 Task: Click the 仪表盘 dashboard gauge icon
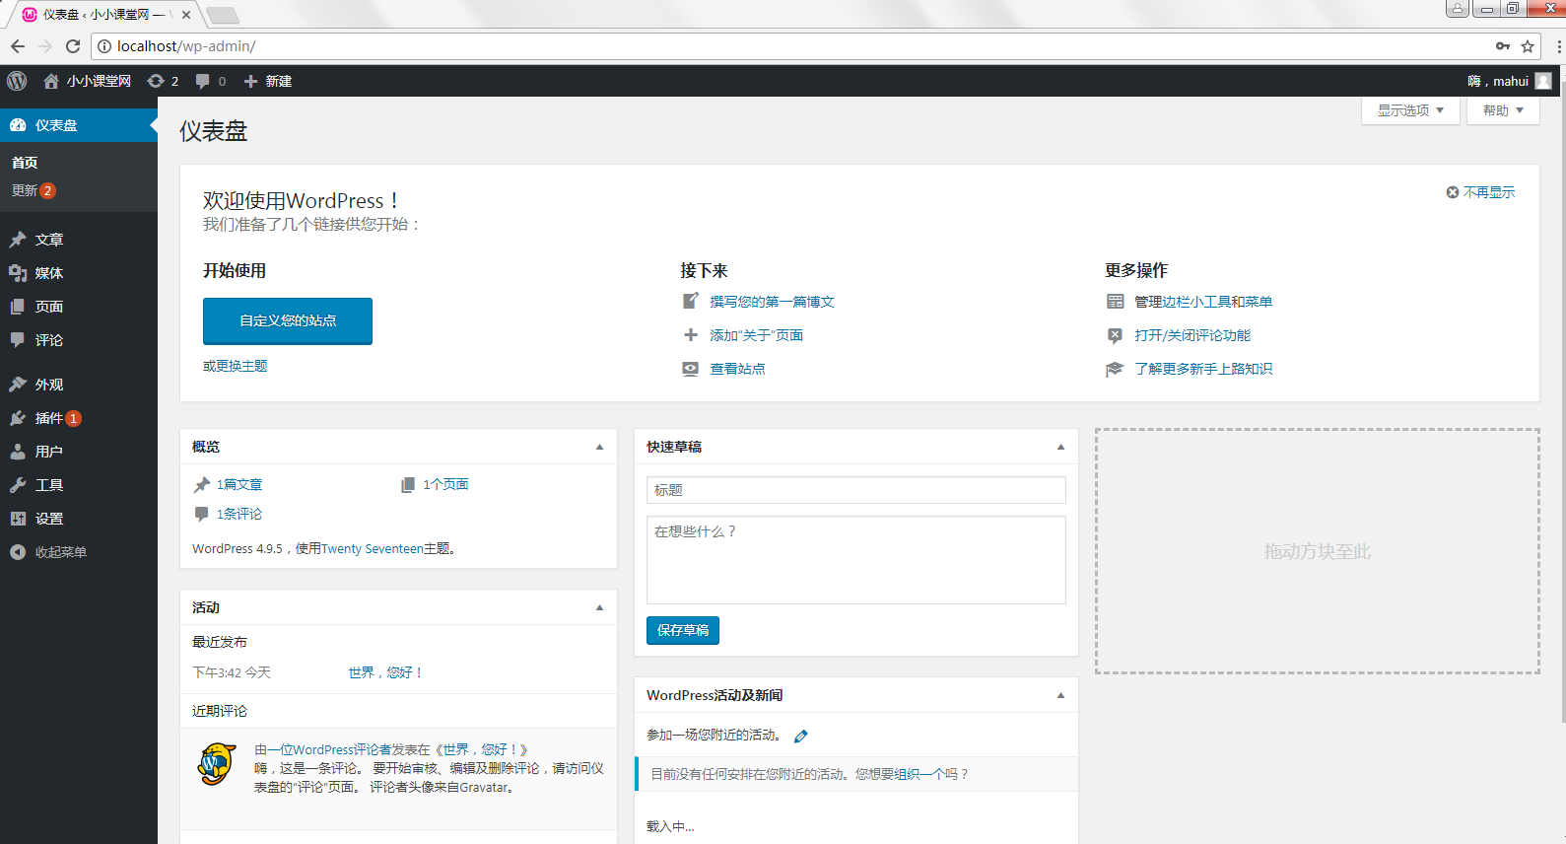click(18, 125)
